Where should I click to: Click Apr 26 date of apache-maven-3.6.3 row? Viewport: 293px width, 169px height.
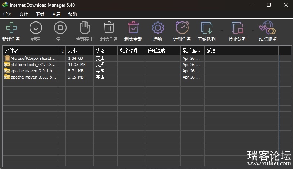point(191,77)
